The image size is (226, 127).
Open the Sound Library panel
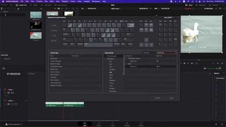coord(60,5)
